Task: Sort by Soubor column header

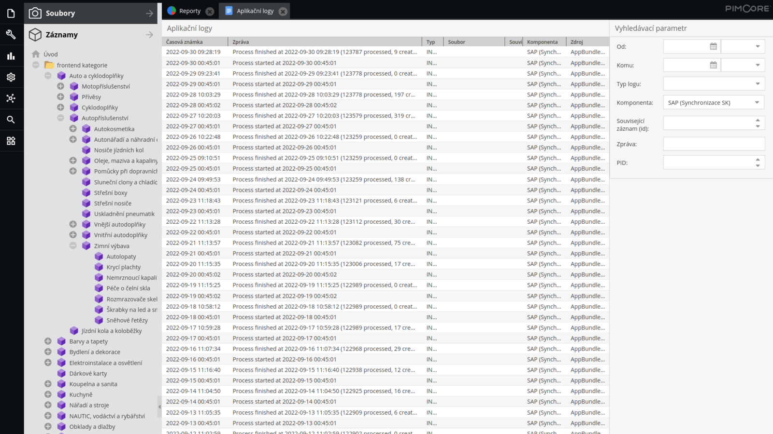Action: coord(474,42)
